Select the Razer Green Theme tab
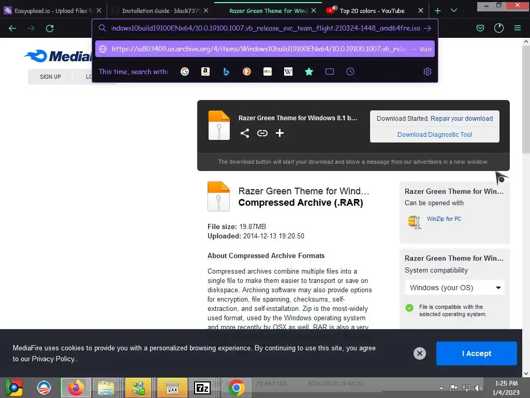Image resolution: width=530 pixels, height=398 pixels. (269, 11)
